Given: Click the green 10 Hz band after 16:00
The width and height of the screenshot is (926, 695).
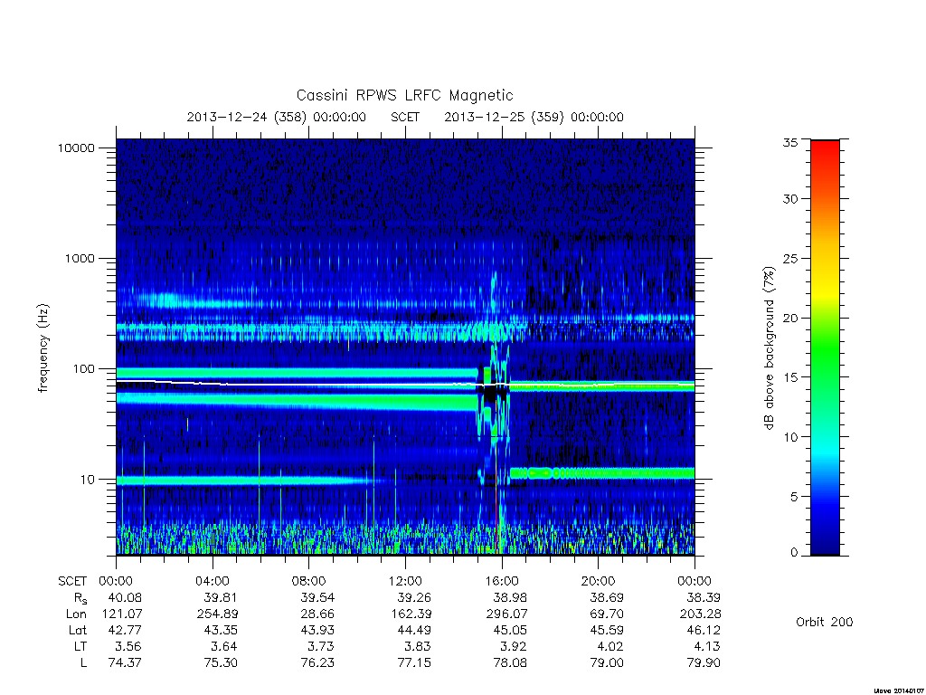Looking at the screenshot, I should (x=602, y=473).
